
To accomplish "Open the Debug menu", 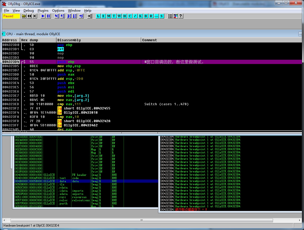I will click(29, 11).
